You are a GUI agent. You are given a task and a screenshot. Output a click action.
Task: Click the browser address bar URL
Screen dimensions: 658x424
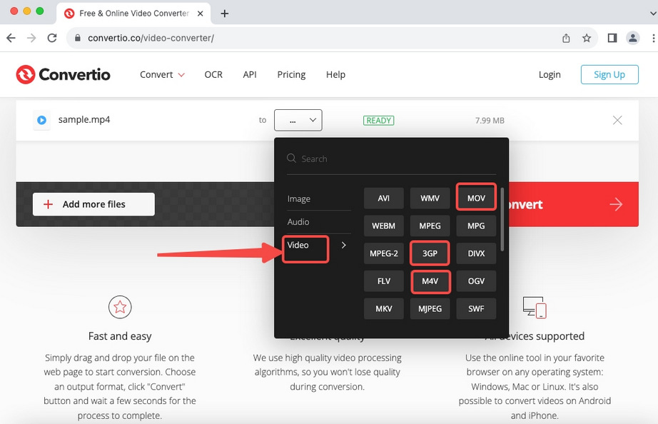[x=151, y=39]
